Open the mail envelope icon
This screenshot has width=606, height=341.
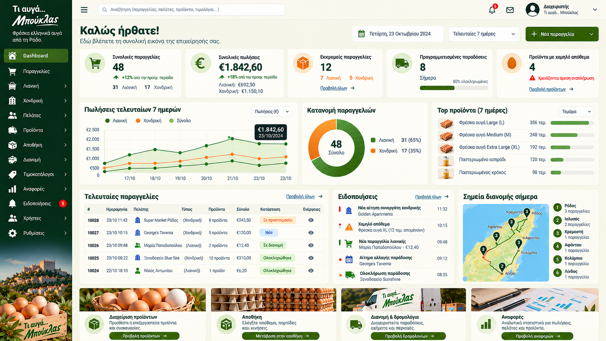(510, 10)
